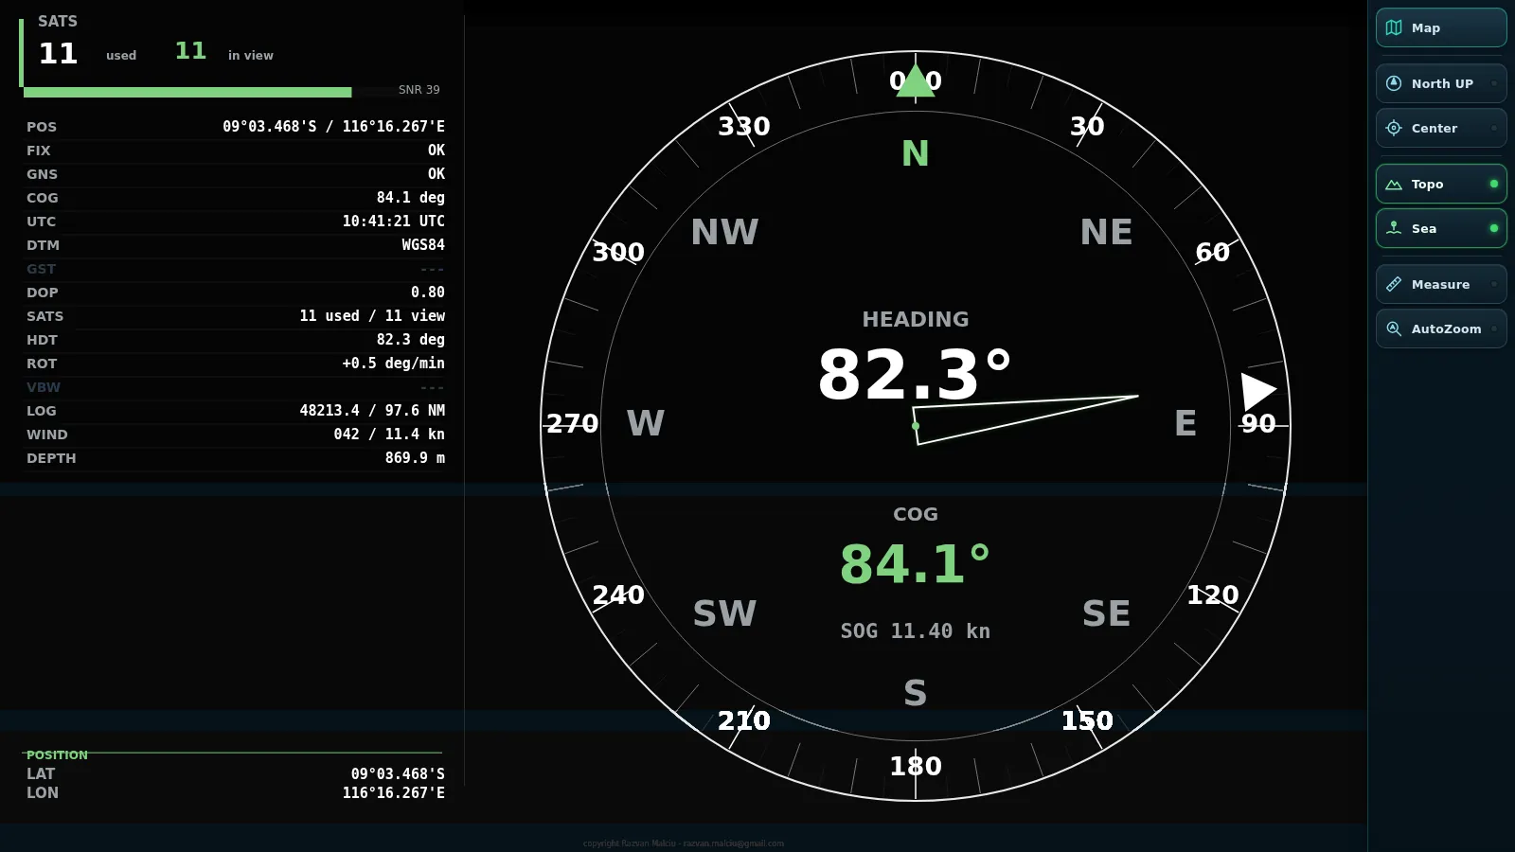Toggle the Topo layer indicator dot

pyautogui.click(x=1494, y=184)
